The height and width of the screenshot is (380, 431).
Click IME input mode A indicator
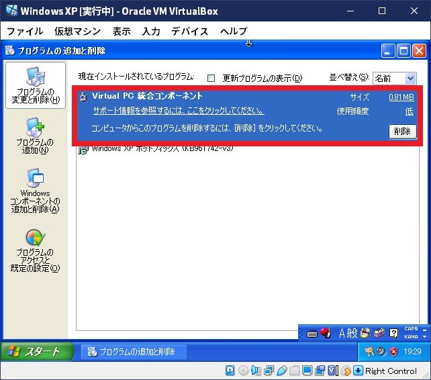[x=342, y=333]
